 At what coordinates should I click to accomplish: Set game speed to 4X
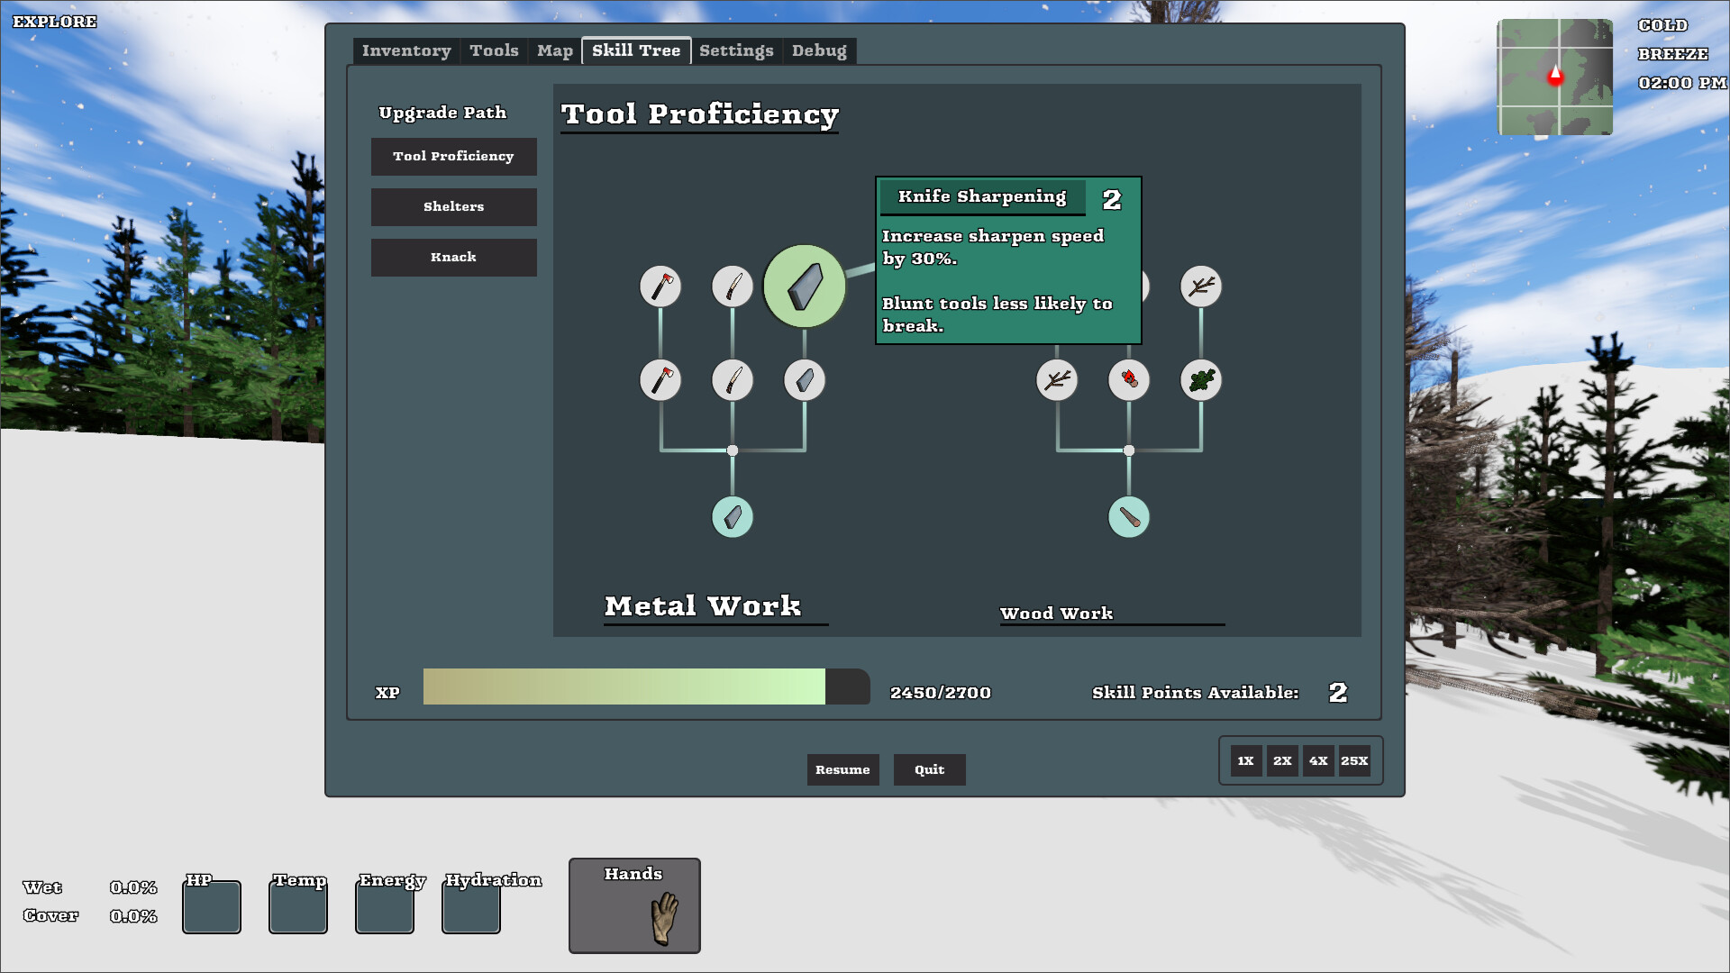(x=1318, y=761)
